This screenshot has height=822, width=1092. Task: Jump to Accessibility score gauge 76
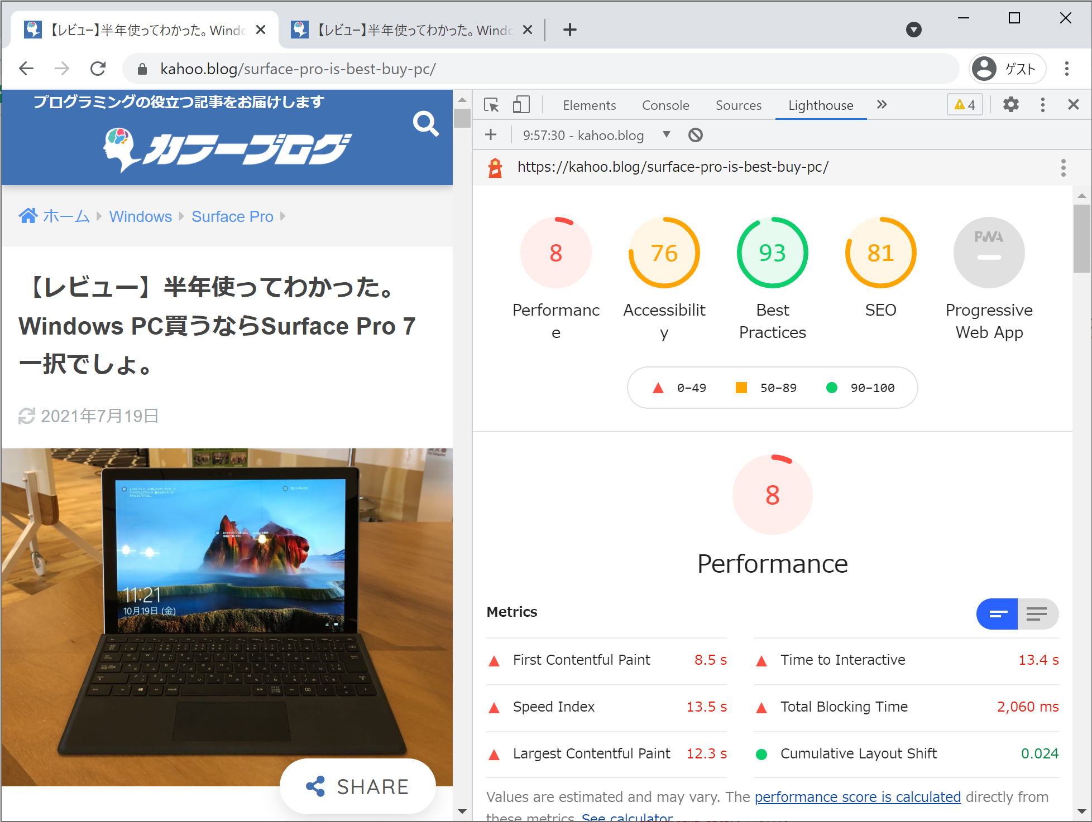(x=664, y=253)
